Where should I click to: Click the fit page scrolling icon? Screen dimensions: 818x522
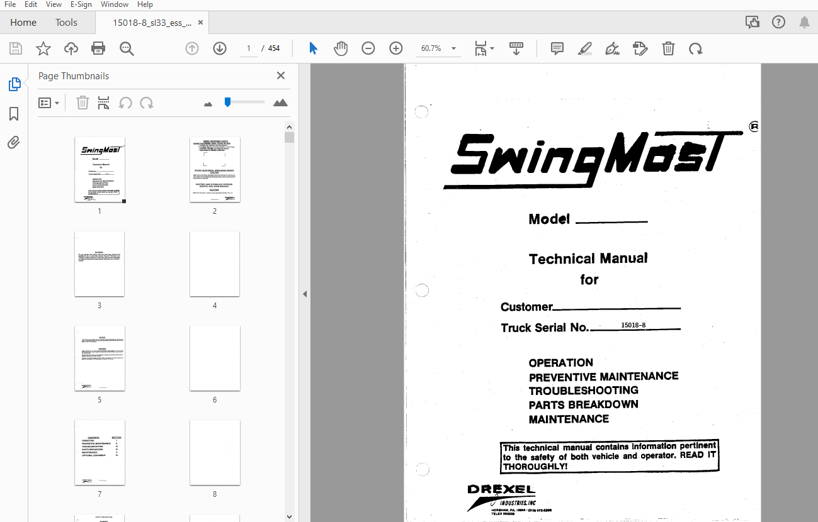point(480,48)
